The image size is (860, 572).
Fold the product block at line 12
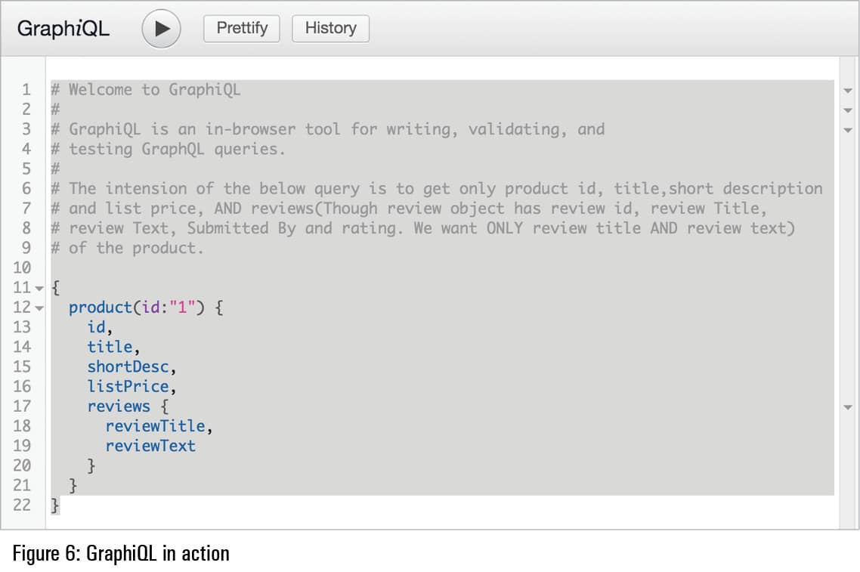pos(39,308)
